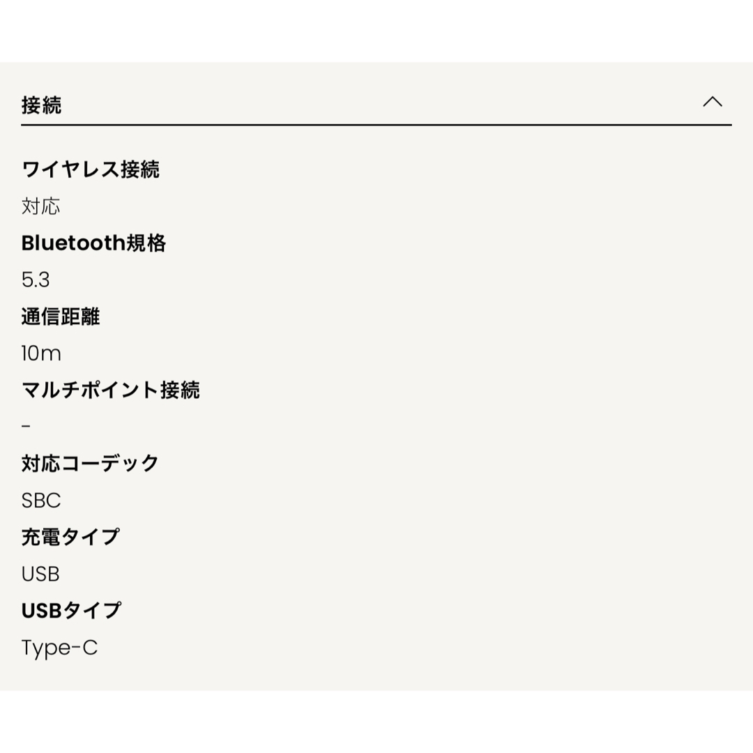Click the USB charging type value
Image resolution: width=753 pixels, height=753 pixels.
pyautogui.click(x=40, y=574)
